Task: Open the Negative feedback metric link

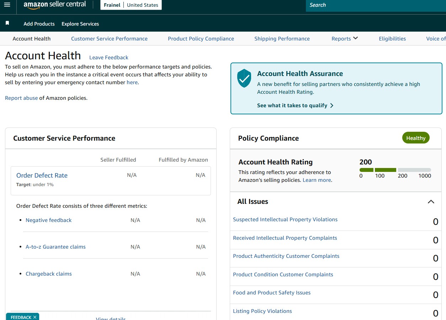Action: tap(49, 220)
